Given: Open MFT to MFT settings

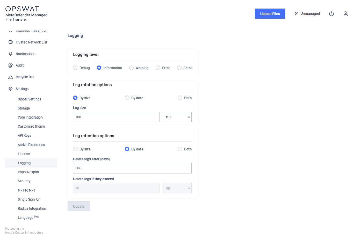Looking at the screenshot, I should tap(26, 190).
